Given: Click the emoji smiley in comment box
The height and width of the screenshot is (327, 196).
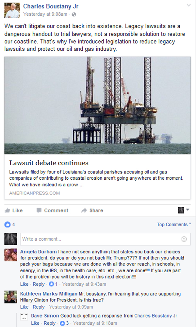Looking at the screenshot, I should pyautogui.click(x=184, y=239).
